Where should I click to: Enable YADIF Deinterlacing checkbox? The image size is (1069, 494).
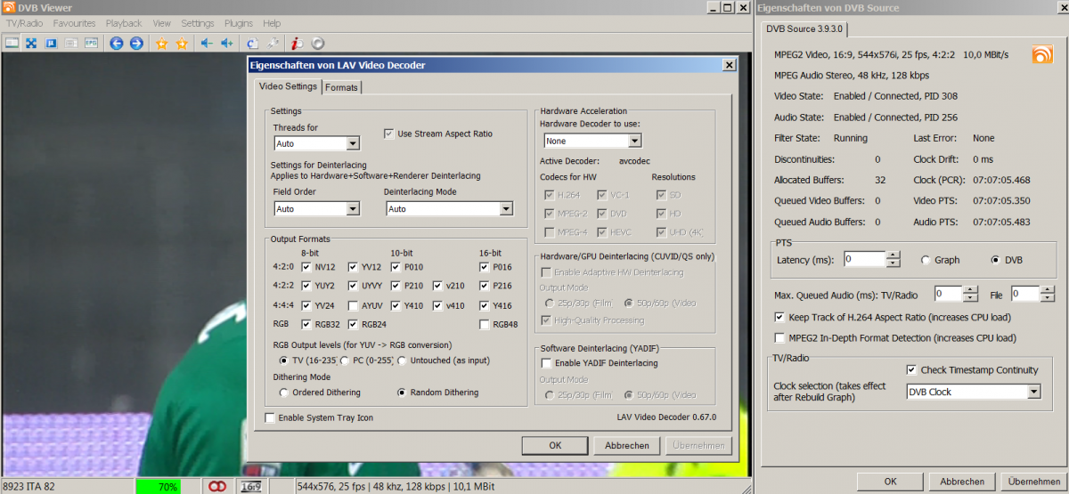[547, 363]
